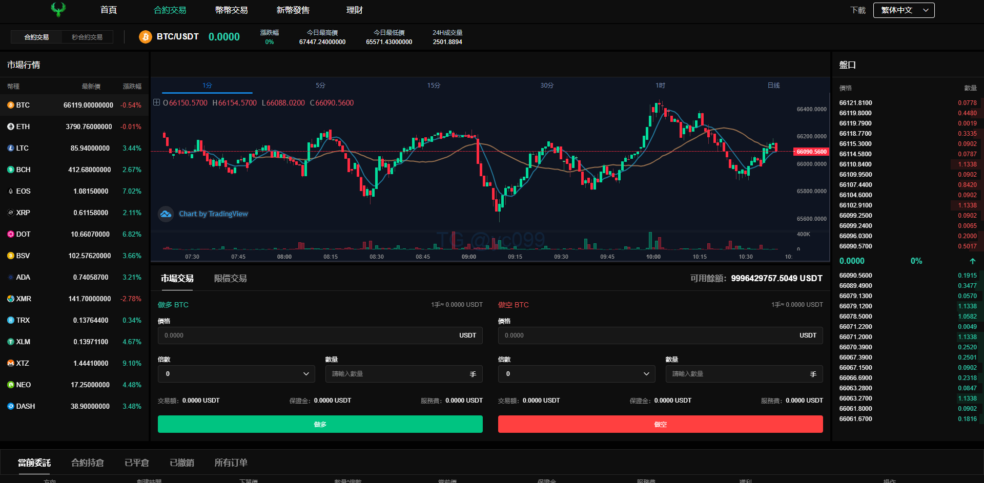Click the green up arrow in order book
Screen dimensions: 984x483
pyautogui.click(x=972, y=261)
